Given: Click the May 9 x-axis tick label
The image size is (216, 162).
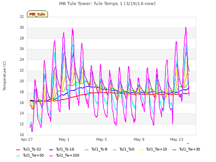Looking at the screenshot, I should pos(139,139).
